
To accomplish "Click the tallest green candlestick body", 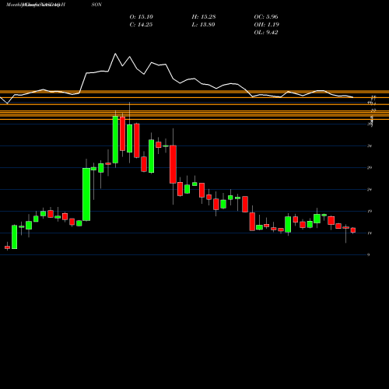I will point(86,194).
